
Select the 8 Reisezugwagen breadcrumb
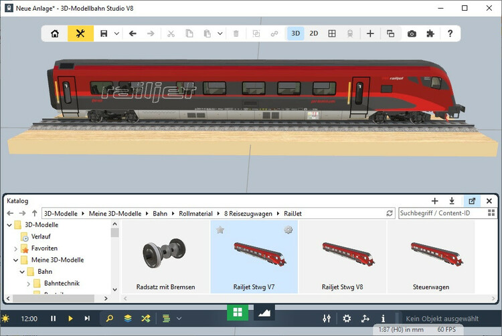(x=248, y=214)
